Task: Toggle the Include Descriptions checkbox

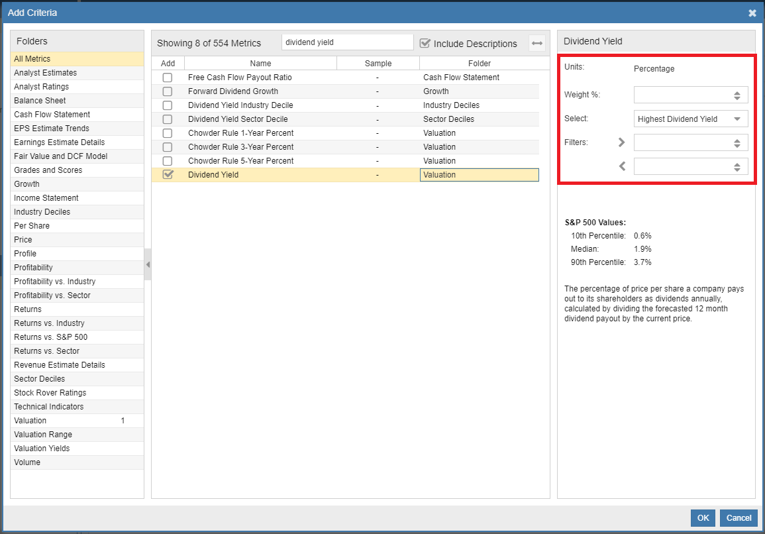Action: [425, 43]
